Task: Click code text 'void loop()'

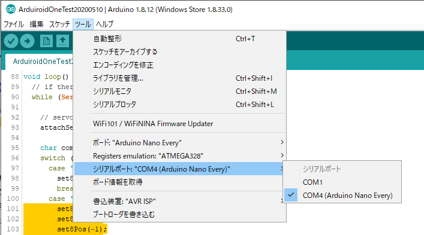Action: coord(46,77)
